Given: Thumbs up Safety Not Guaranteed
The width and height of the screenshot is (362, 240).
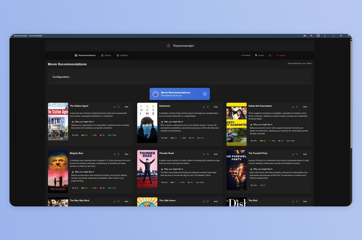Looking at the screenshot, I should tap(293, 107).
